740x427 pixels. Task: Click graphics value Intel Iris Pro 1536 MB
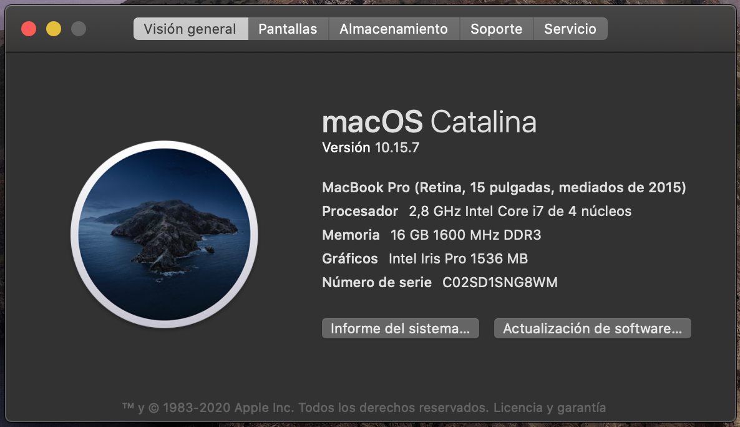458,258
